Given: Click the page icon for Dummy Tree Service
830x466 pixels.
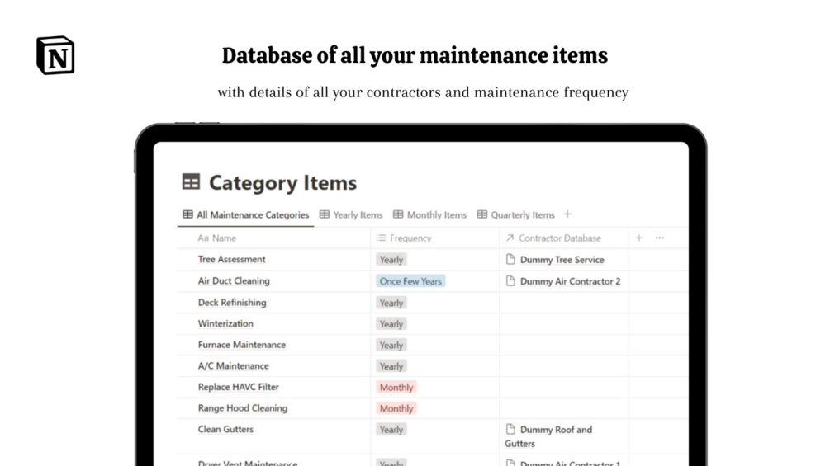Looking at the screenshot, I should [x=510, y=260].
